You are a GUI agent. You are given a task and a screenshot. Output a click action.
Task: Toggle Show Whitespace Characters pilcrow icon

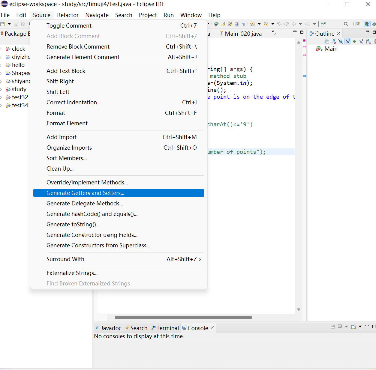click(244, 24)
